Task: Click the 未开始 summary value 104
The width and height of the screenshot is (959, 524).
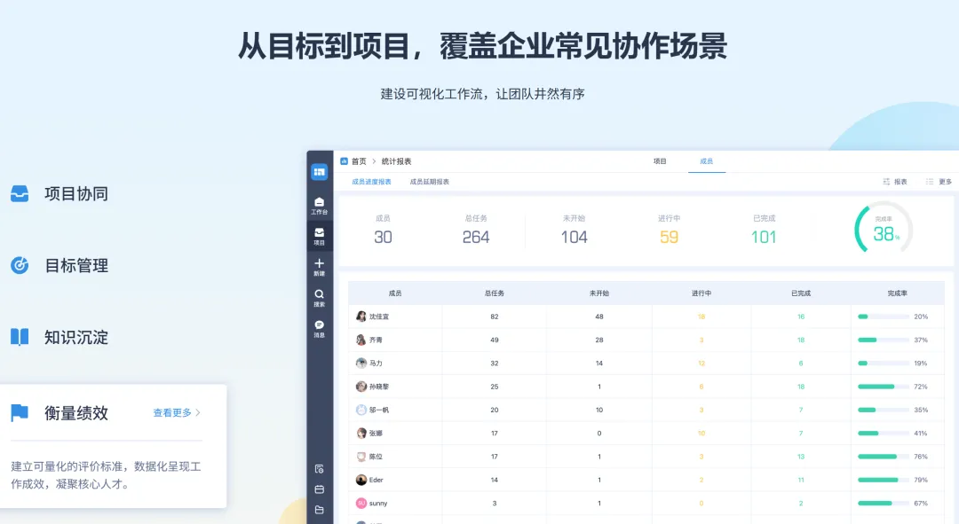Action: pyautogui.click(x=574, y=237)
